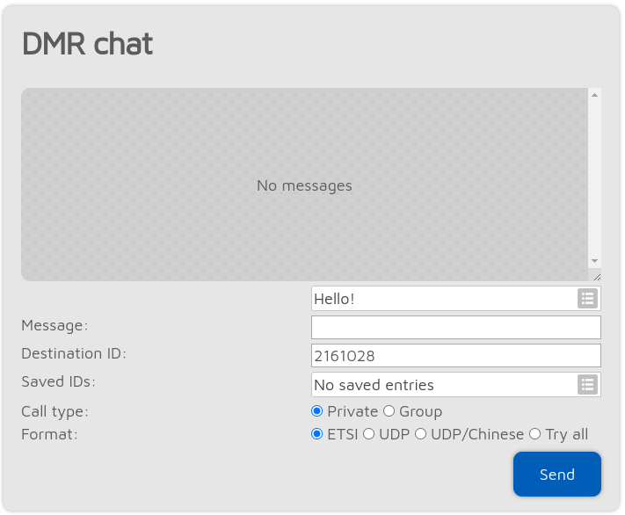The image size is (625, 515).
Task: Select the Group call type
Action: point(389,411)
